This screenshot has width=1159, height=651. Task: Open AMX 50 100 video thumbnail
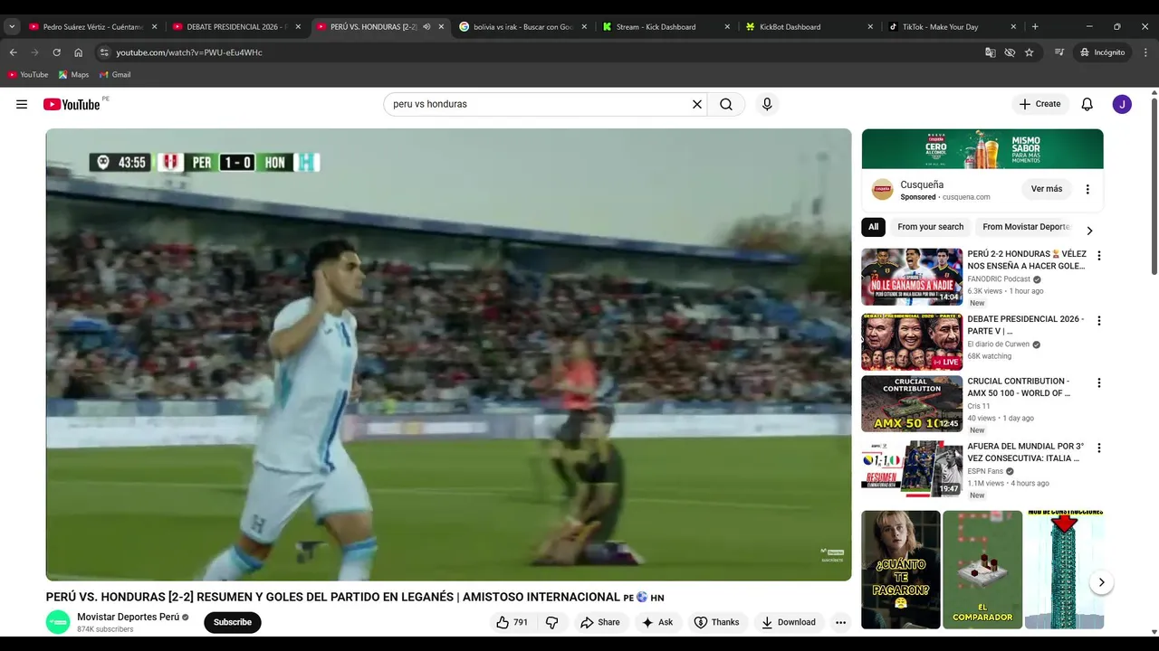(912, 404)
